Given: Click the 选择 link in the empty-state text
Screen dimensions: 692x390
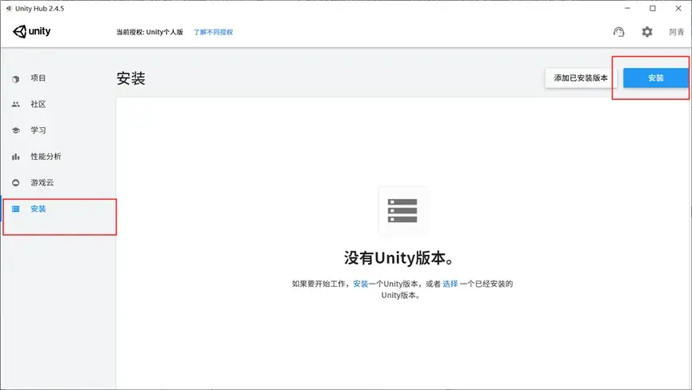Looking at the screenshot, I should pyautogui.click(x=450, y=284).
